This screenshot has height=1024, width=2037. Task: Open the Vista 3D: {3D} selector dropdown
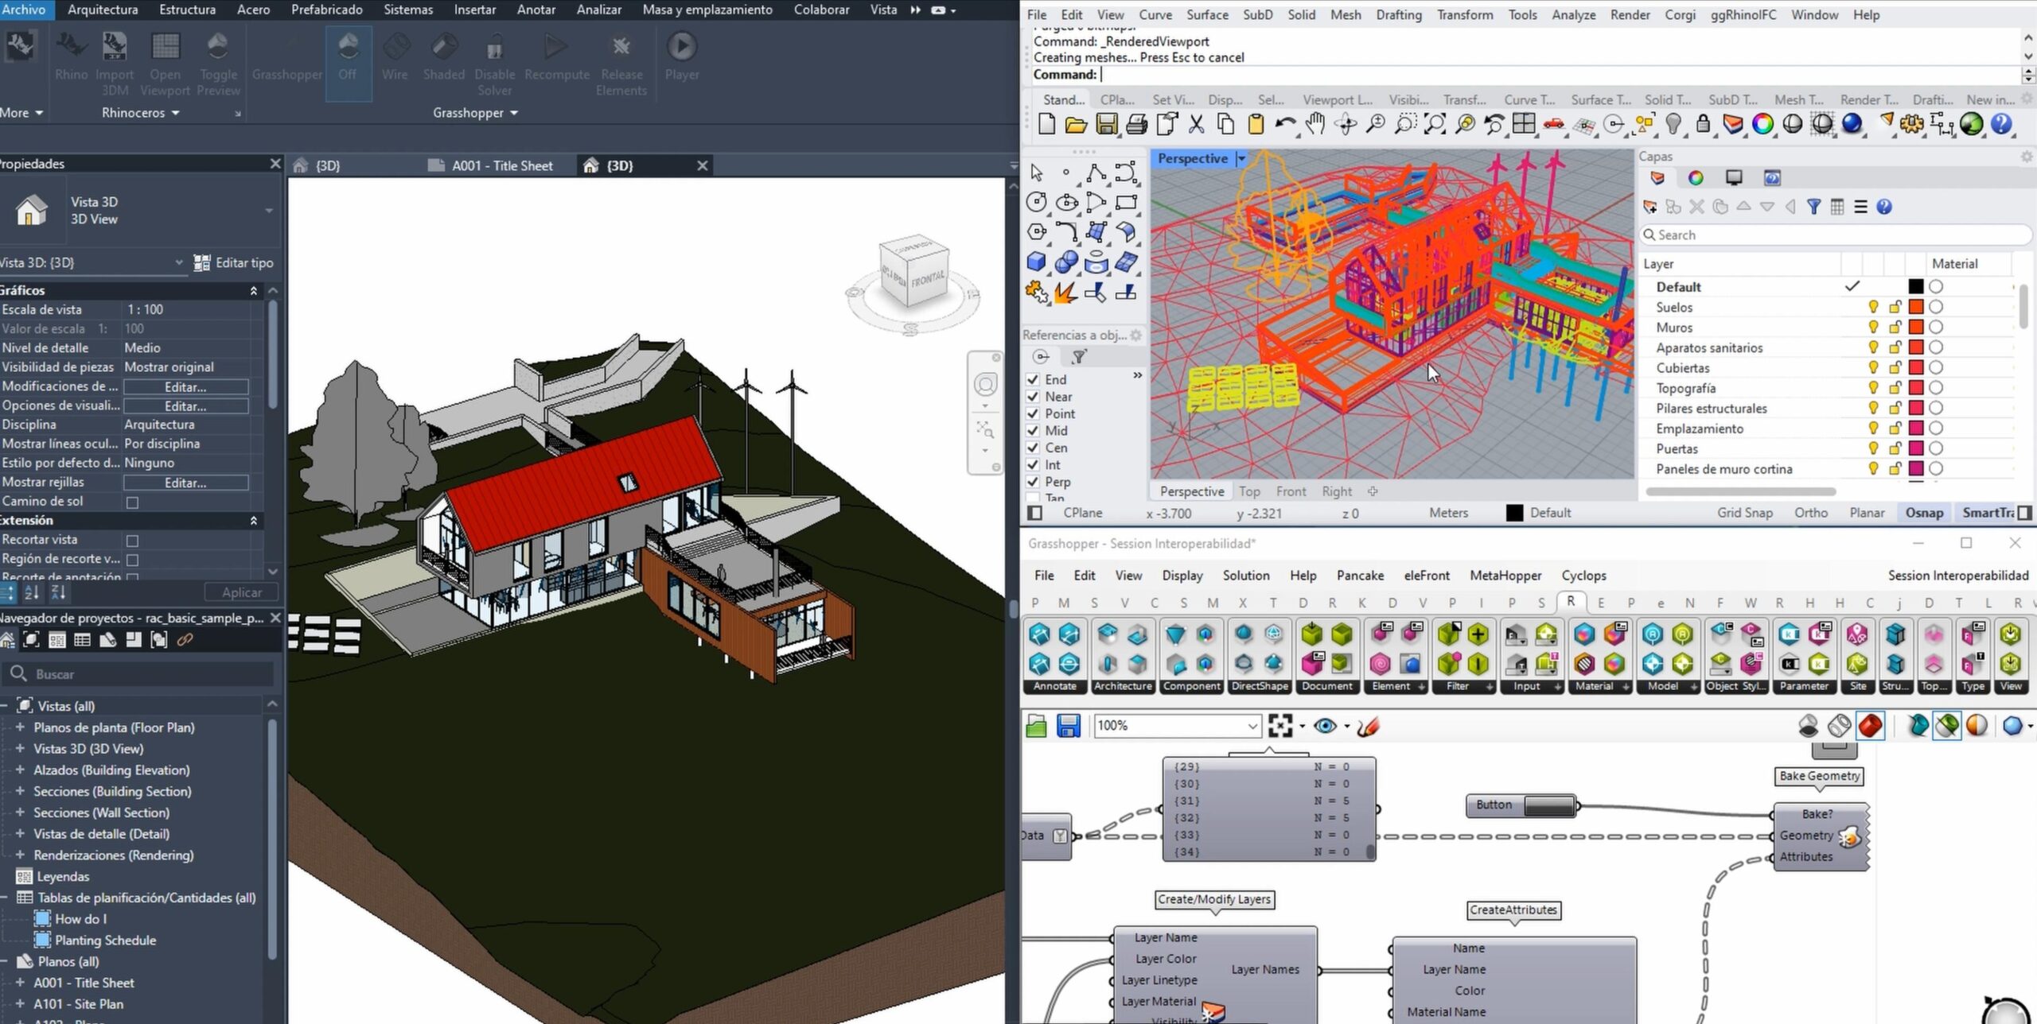[178, 262]
